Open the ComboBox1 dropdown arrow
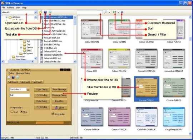 pos(28,89)
